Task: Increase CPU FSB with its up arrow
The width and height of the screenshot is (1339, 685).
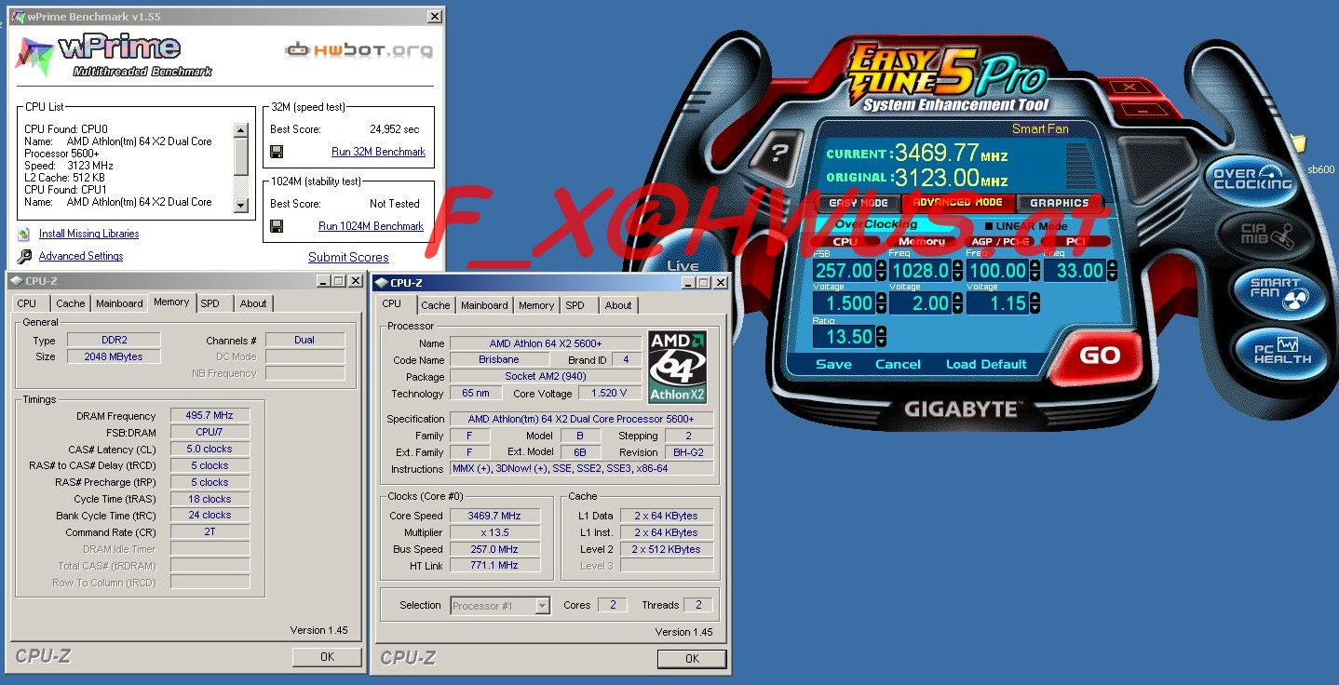Action: tap(881, 265)
